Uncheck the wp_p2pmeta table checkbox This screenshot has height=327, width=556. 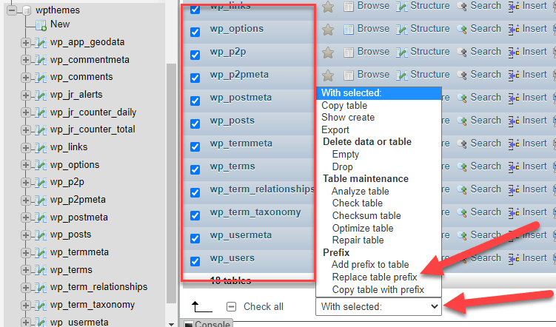[x=195, y=78]
